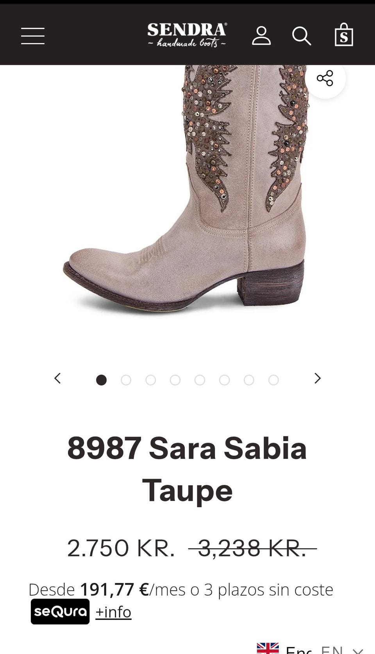Open the shopping bag cart
The height and width of the screenshot is (654, 375).
point(344,35)
